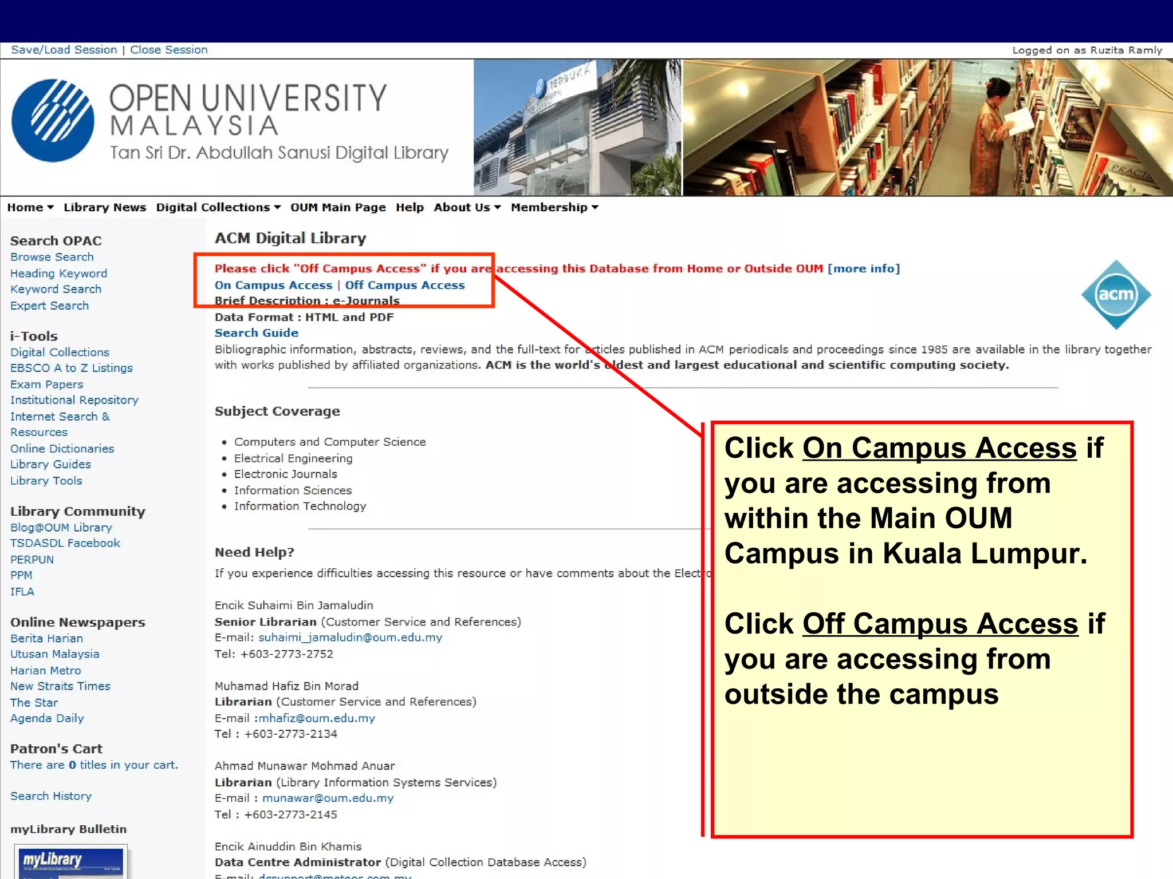Open Search History link
Screen dimensions: 1173x879
click(x=51, y=796)
